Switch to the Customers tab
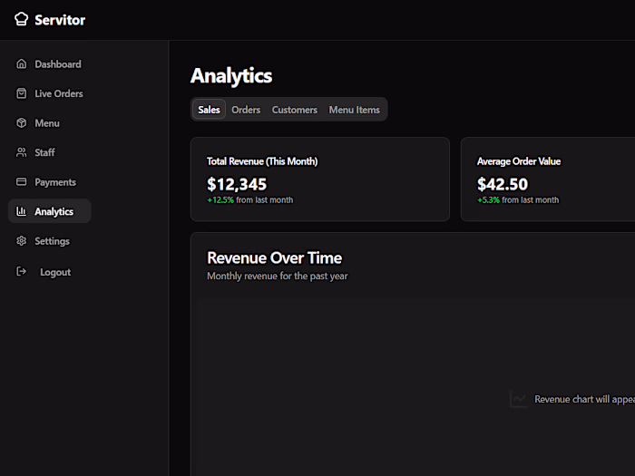The width and height of the screenshot is (635, 476). point(295,110)
